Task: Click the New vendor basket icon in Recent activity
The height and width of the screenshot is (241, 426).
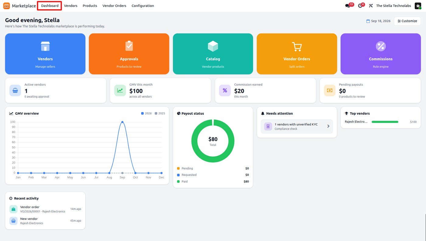Action: coord(13,221)
